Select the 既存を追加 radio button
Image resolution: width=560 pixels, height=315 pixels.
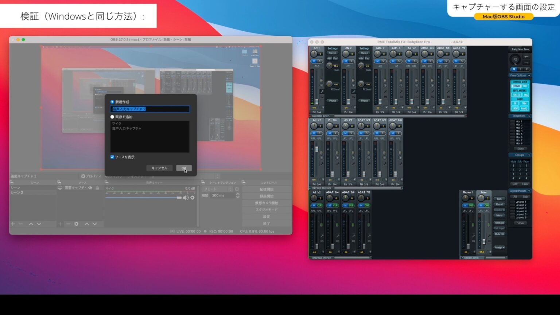(112, 117)
